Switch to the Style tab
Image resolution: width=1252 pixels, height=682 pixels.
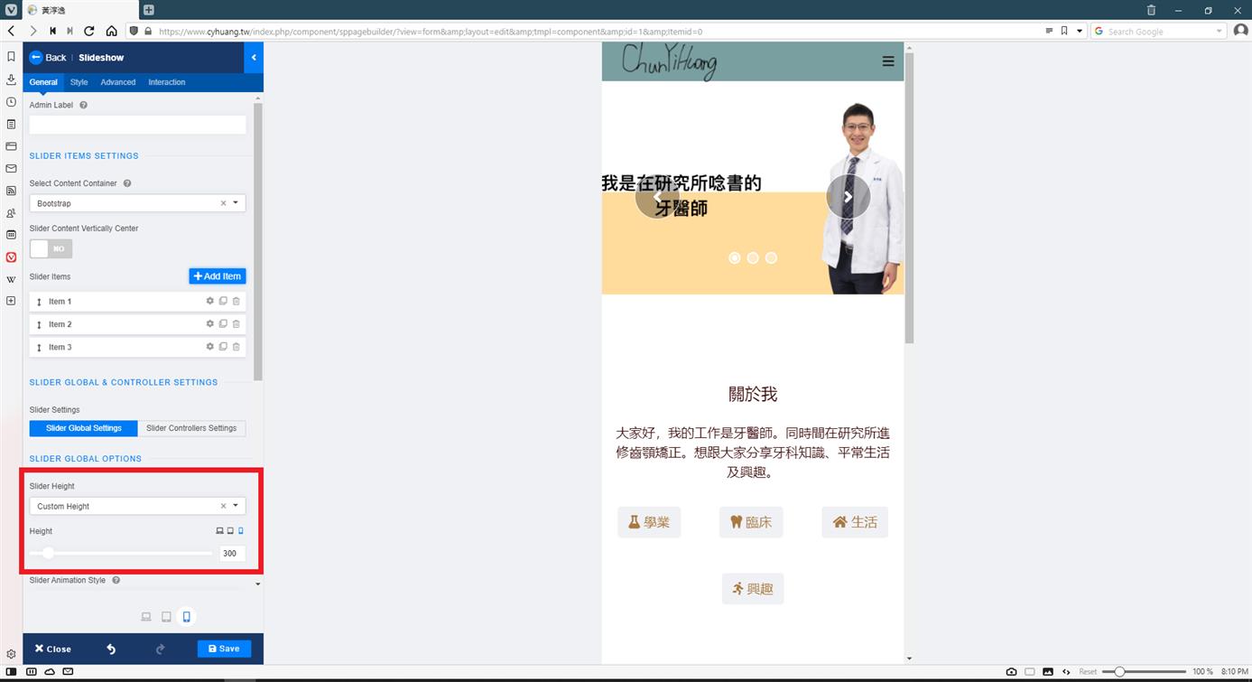click(79, 82)
